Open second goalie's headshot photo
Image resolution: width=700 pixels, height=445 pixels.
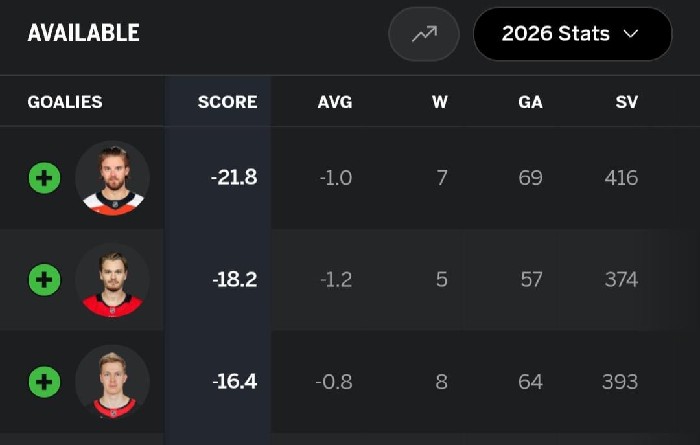click(113, 280)
